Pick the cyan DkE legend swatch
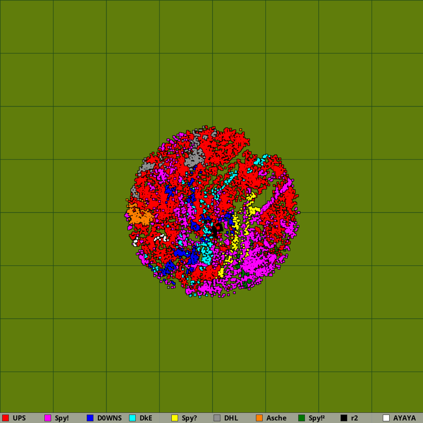Screen dimensions: 423x423 click(132, 418)
